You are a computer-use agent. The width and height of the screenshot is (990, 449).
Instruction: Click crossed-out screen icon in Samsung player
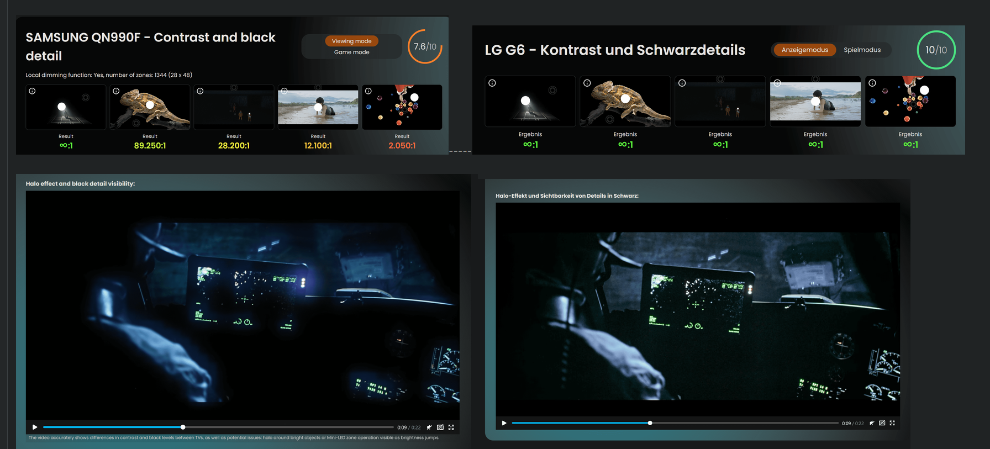click(x=440, y=427)
